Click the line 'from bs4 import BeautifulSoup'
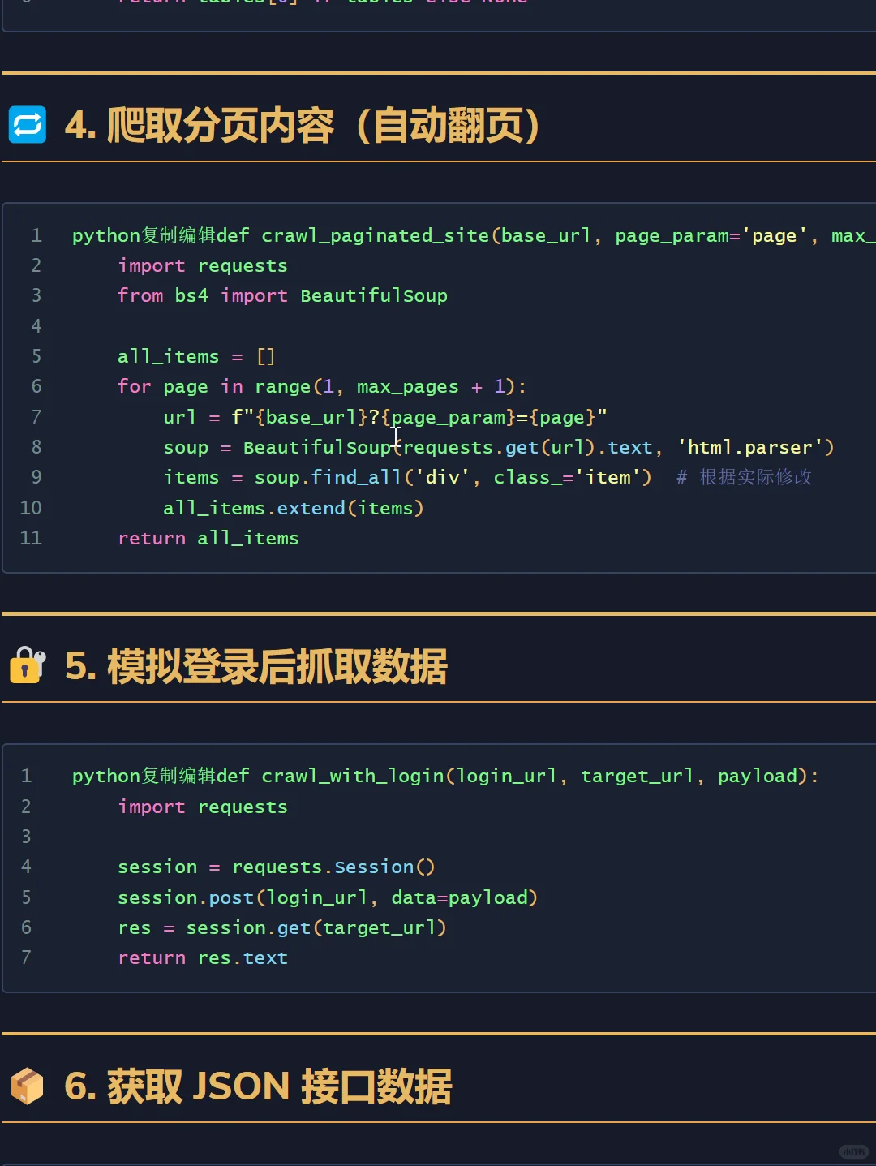The width and height of the screenshot is (876, 1166). tap(282, 296)
